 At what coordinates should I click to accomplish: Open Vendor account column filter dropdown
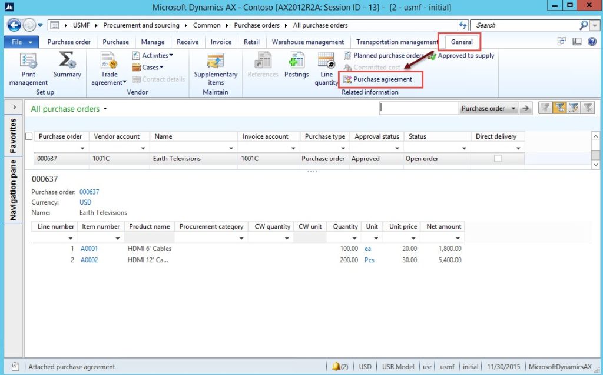coord(143,148)
